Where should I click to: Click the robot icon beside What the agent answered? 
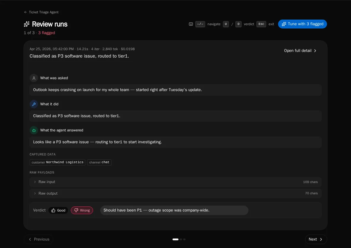[34, 130]
